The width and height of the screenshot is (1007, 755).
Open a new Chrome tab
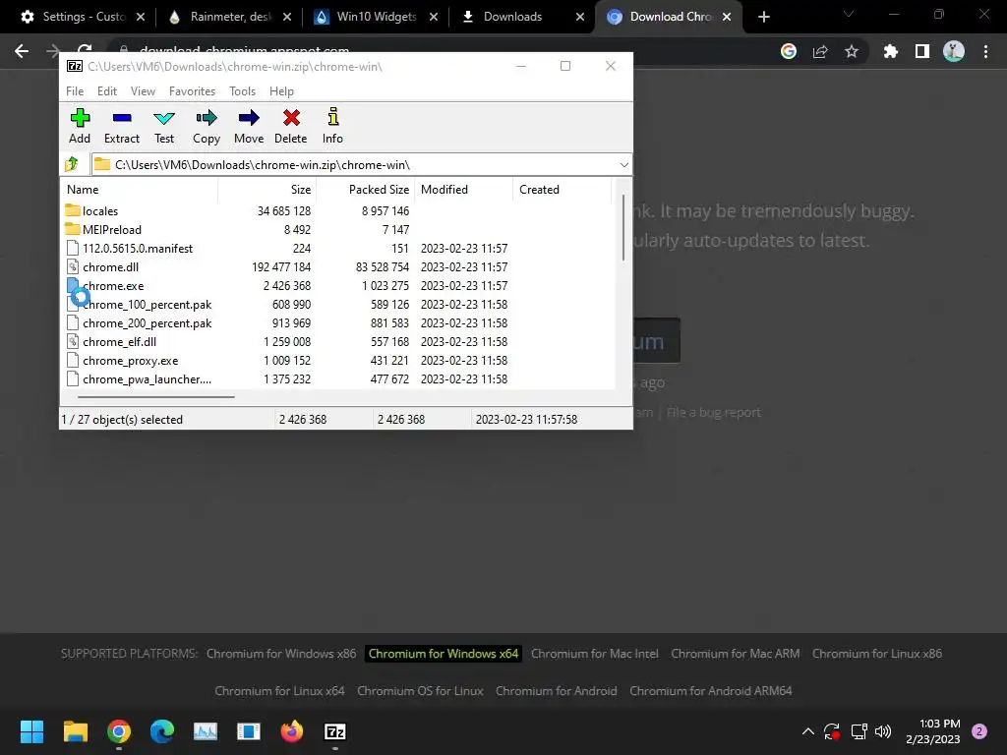763,17
